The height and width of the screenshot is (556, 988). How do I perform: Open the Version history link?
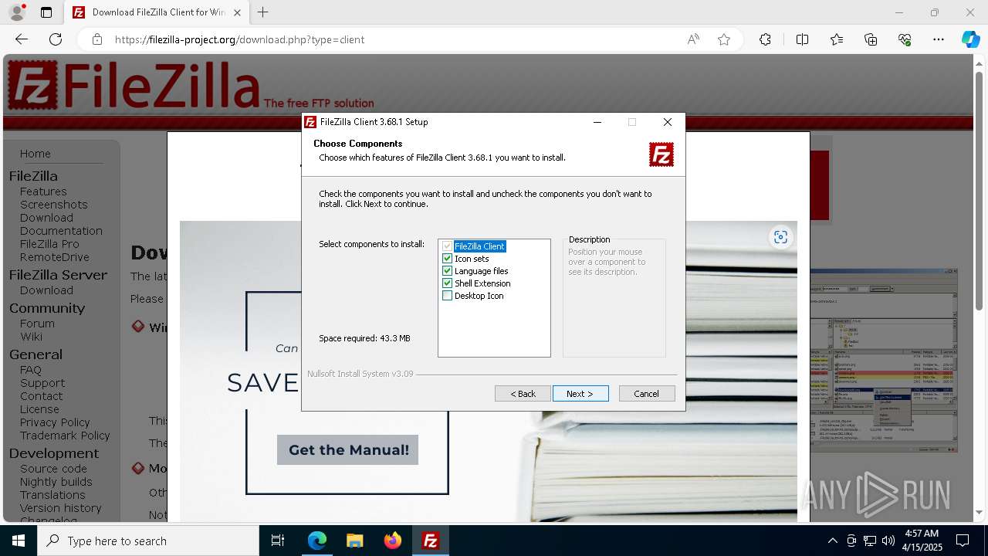[61, 508]
